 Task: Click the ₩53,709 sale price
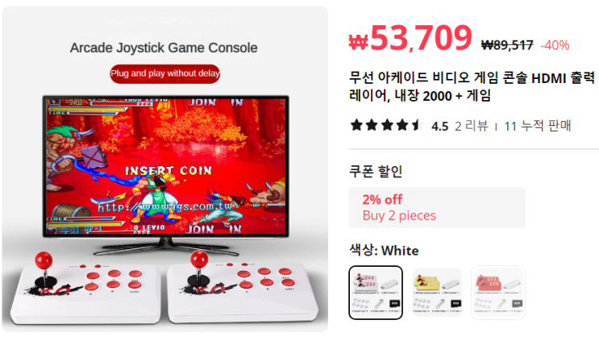click(410, 38)
